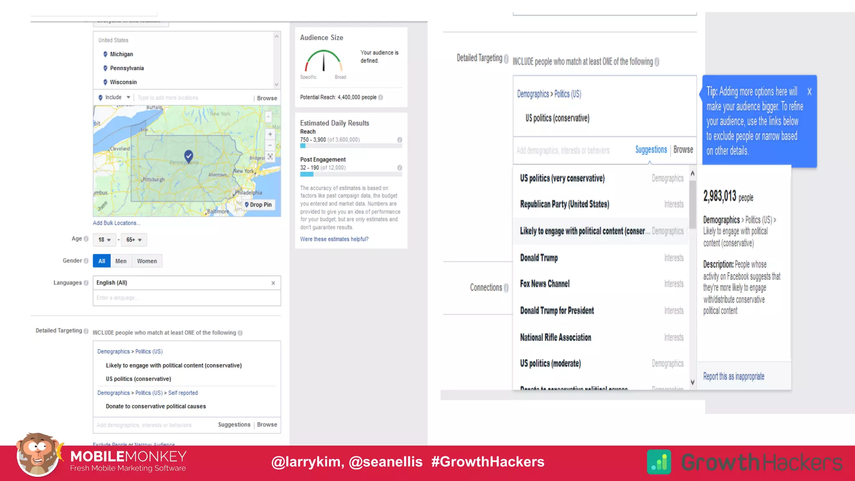Click Browse next to location field

[x=267, y=98]
